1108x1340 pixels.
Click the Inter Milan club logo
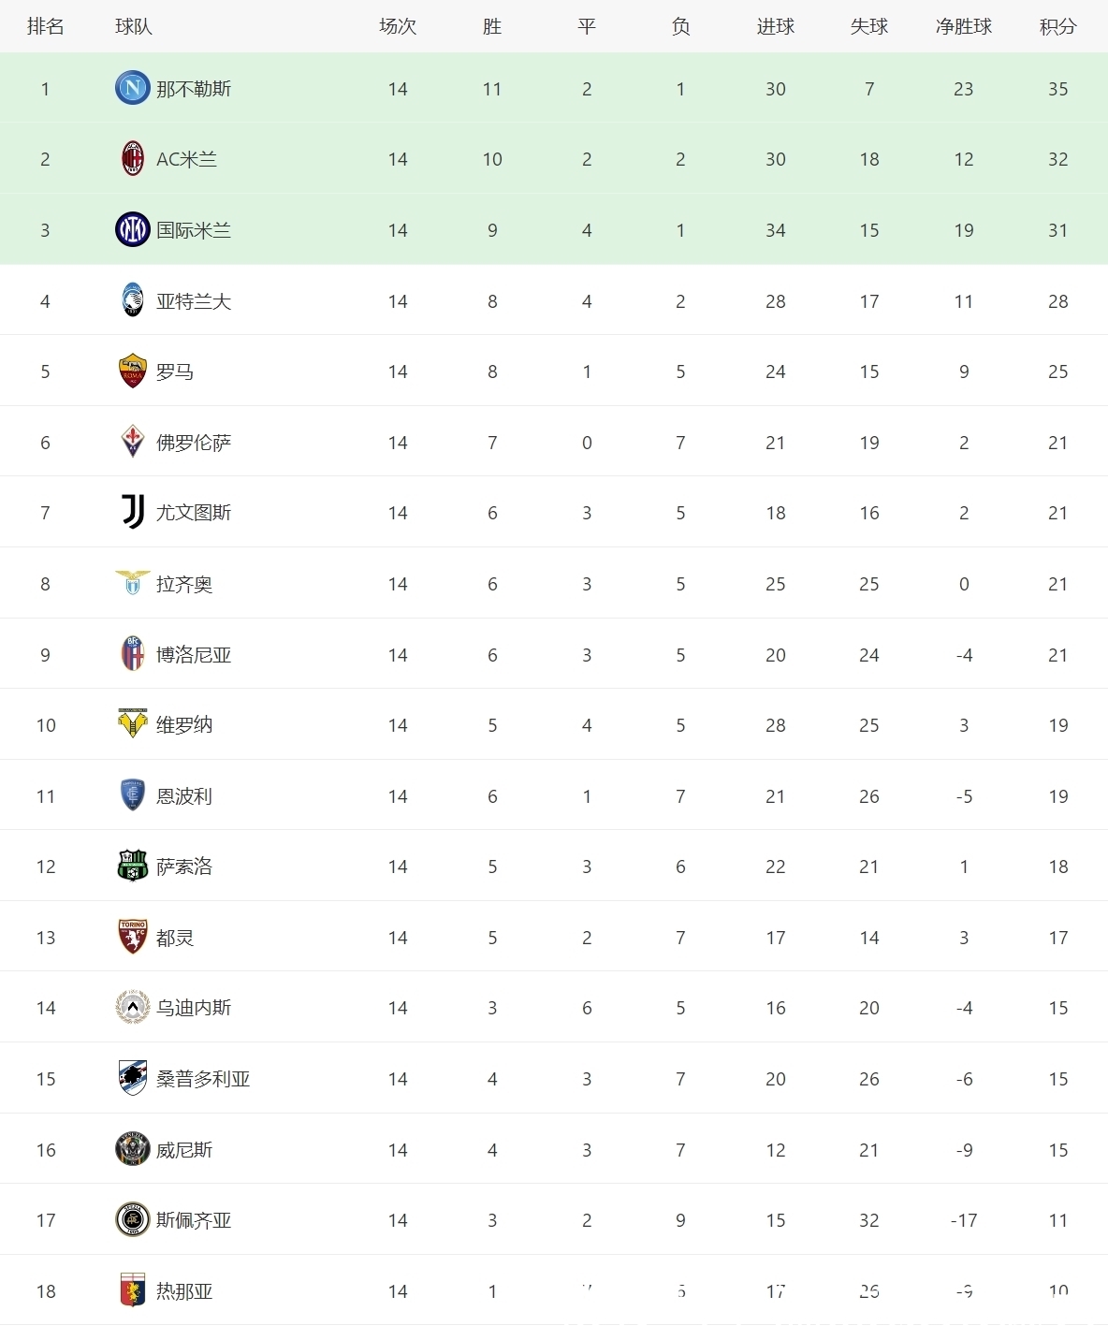click(x=132, y=229)
